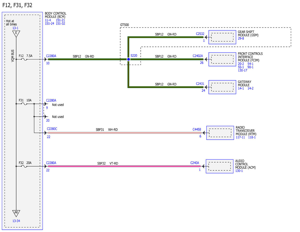Click the page title F12, F31, F32
The image size is (300, 232).
click(x=17, y=5)
